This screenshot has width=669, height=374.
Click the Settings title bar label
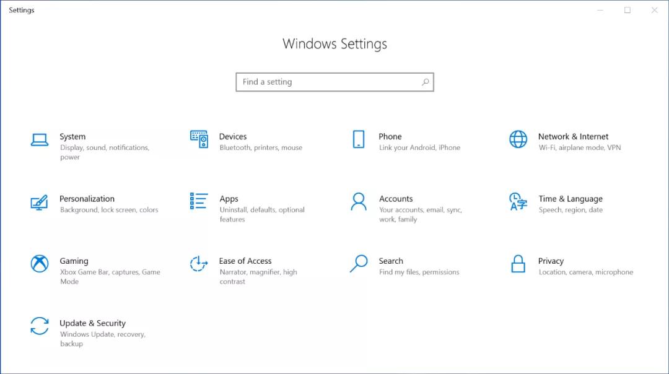[21, 10]
